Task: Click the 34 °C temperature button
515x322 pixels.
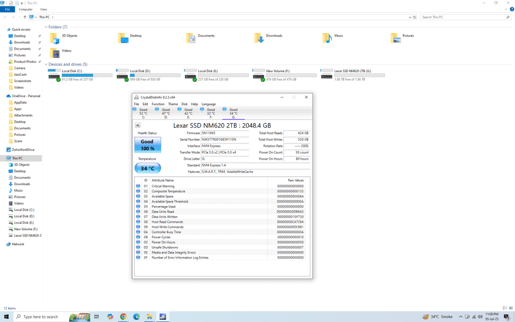Action: tap(148, 168)
